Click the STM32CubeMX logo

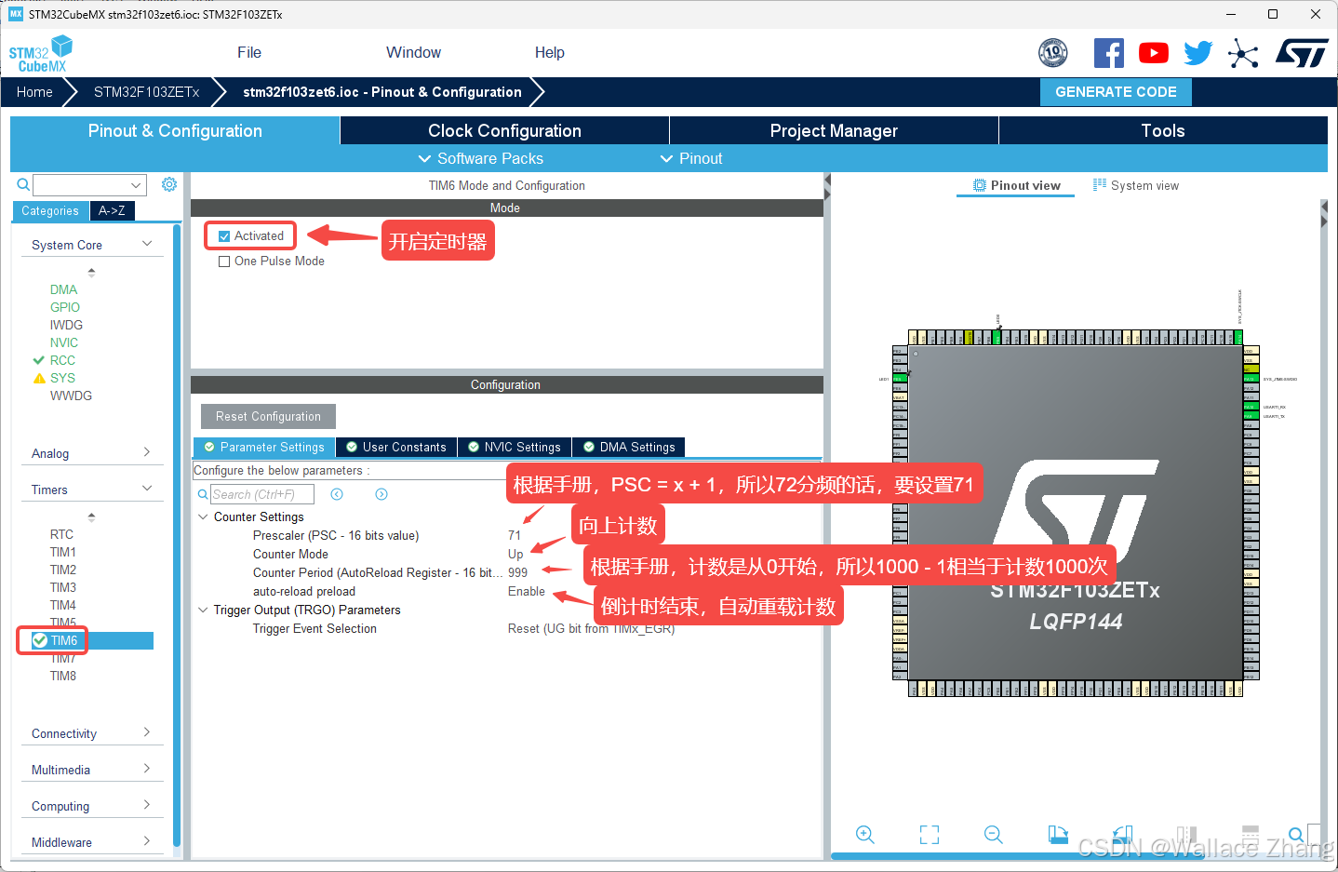pos(40,54)
